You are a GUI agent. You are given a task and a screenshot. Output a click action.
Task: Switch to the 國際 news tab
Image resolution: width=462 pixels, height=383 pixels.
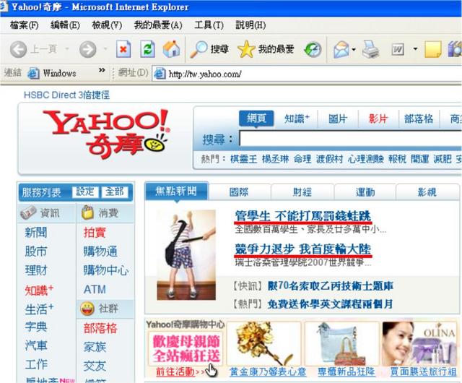[239, 192]
